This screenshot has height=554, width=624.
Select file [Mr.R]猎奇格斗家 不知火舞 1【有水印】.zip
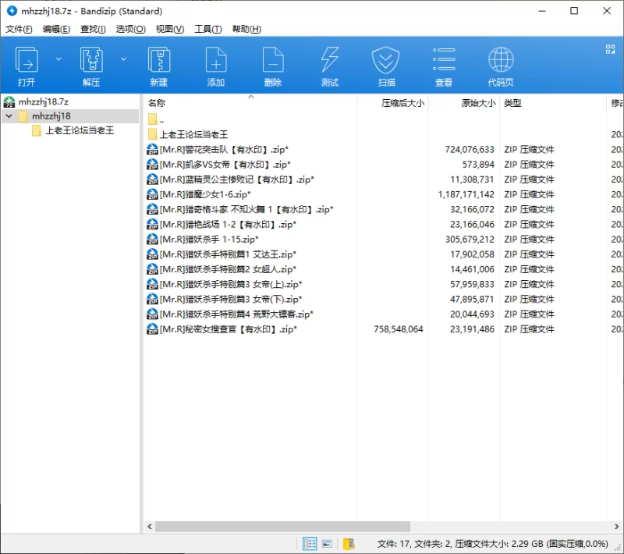pyautogui.click(x=246, y=209)
